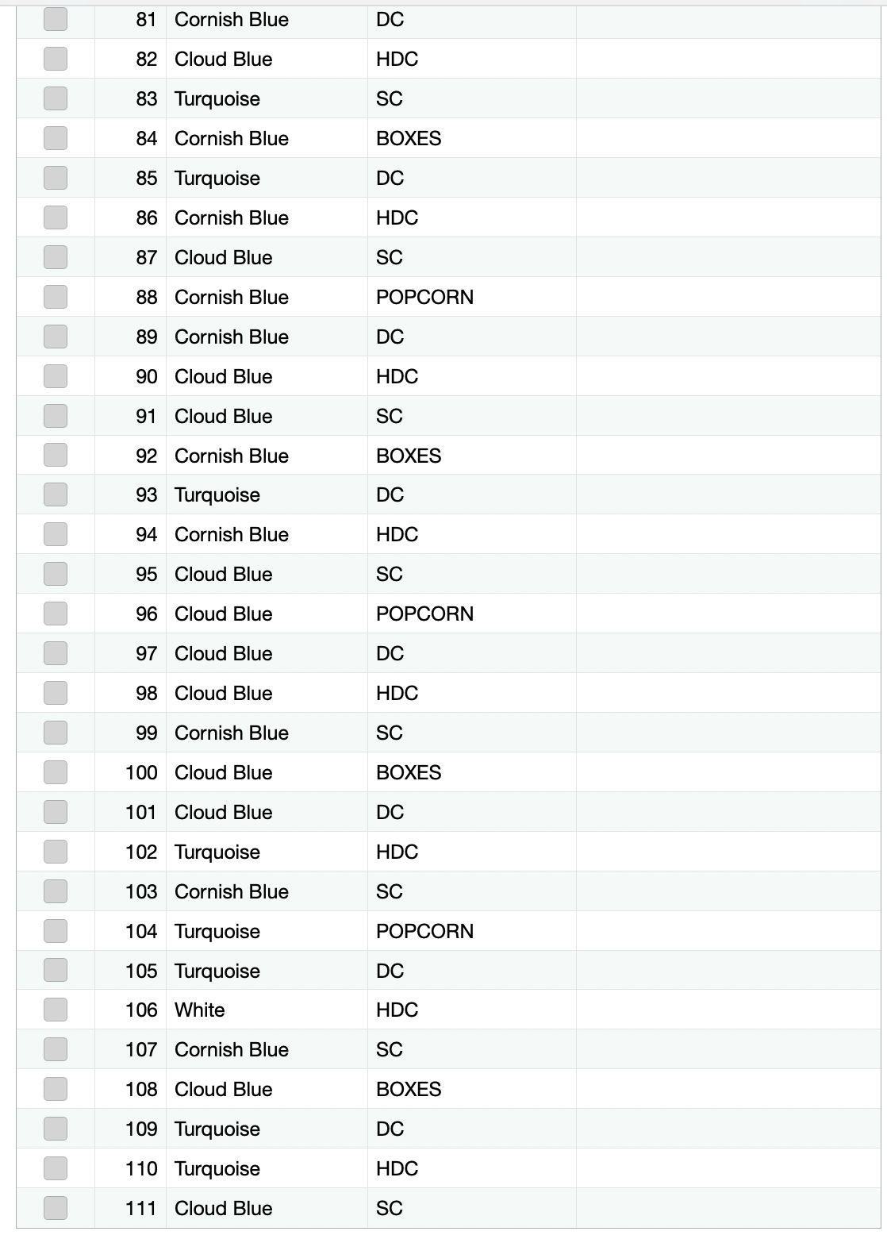Mark the checkbox for row 100
Image resolution: width=887 pixels, height=1235 pixels.
(56, 772)
